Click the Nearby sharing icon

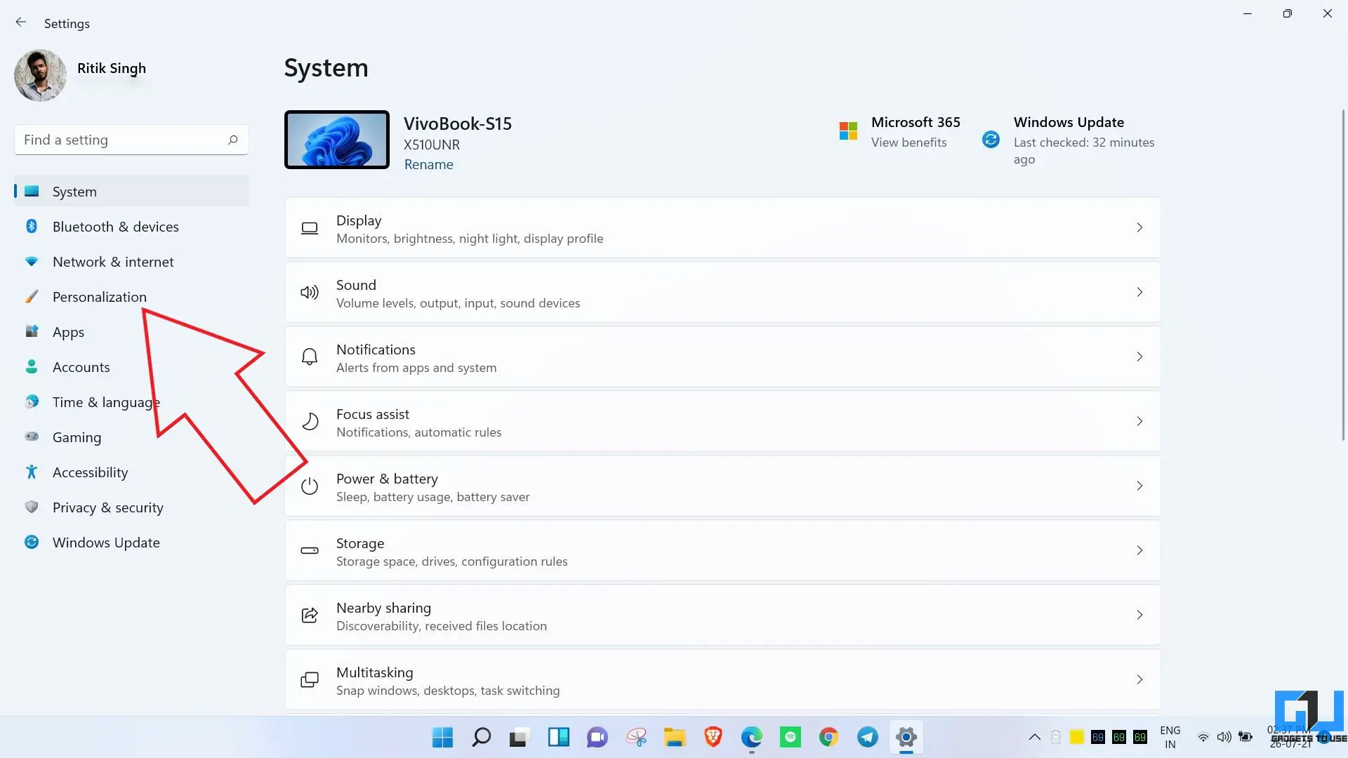(x=310, y=615)
